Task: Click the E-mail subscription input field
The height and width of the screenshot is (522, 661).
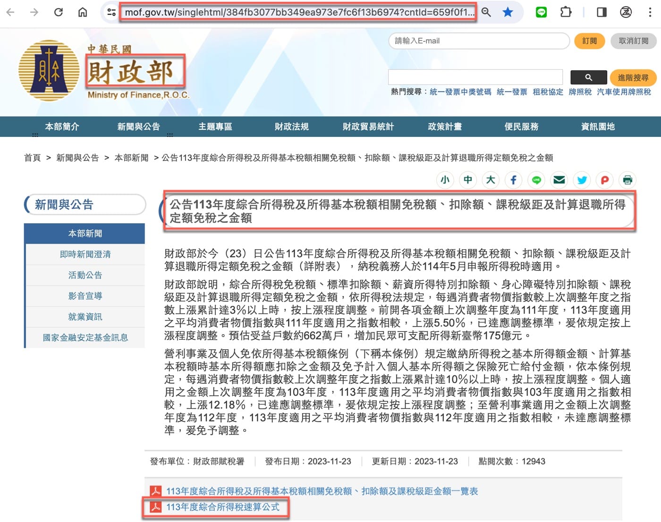Action: pyautogui.click(x=479, y=41)
